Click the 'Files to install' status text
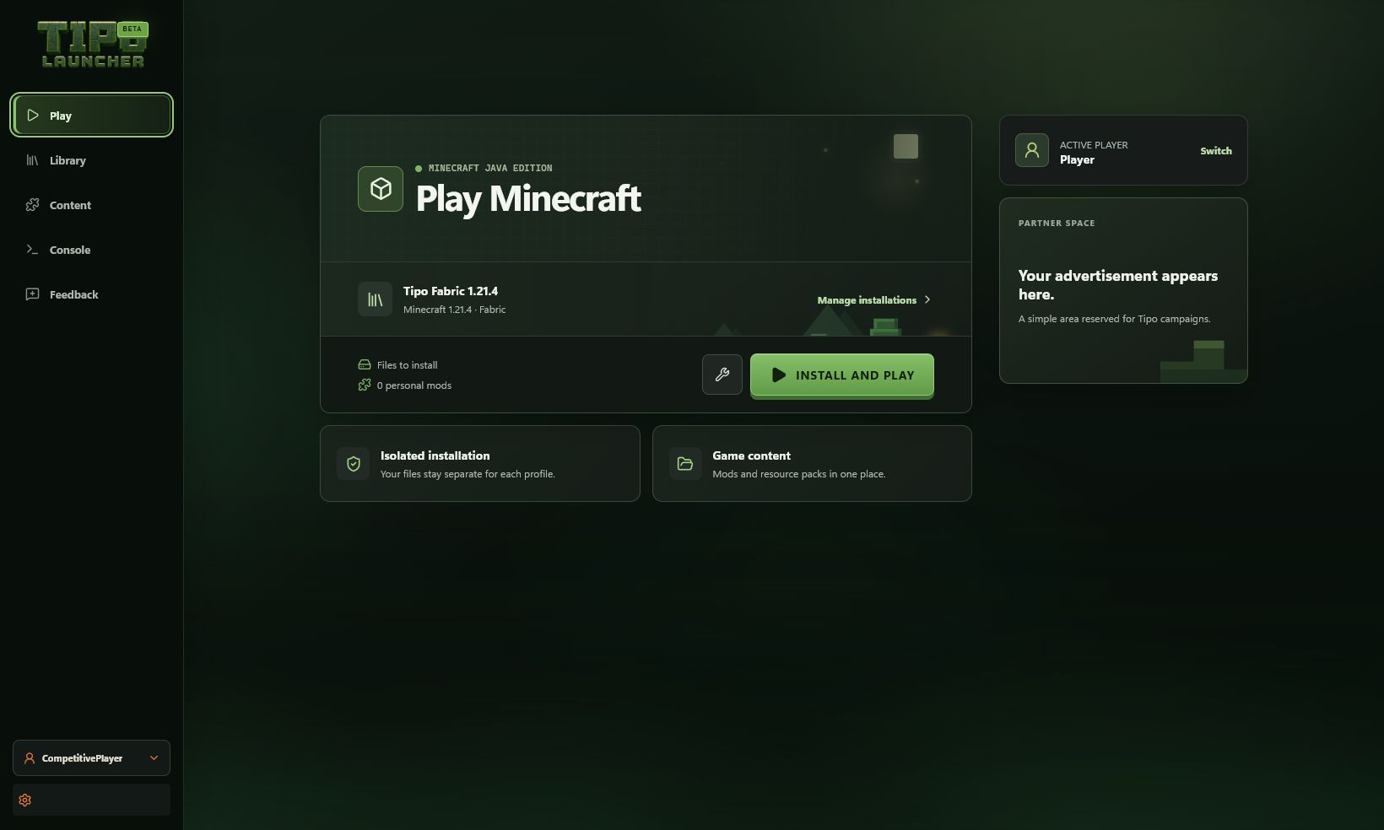Viewport: 1384px width, 830px height. (x=408, y=365)
